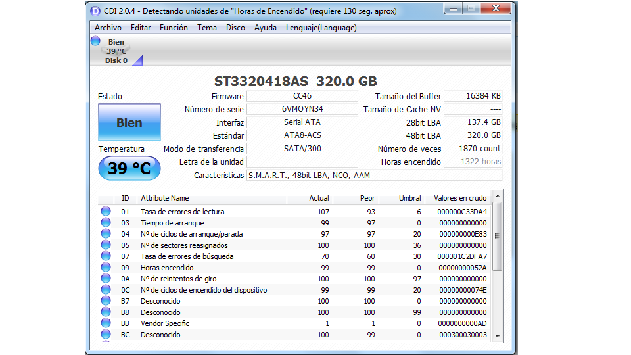Click the CDI app icon in title bar
The width and height of the screenshot is (631, 355).
tap(95, 11)
